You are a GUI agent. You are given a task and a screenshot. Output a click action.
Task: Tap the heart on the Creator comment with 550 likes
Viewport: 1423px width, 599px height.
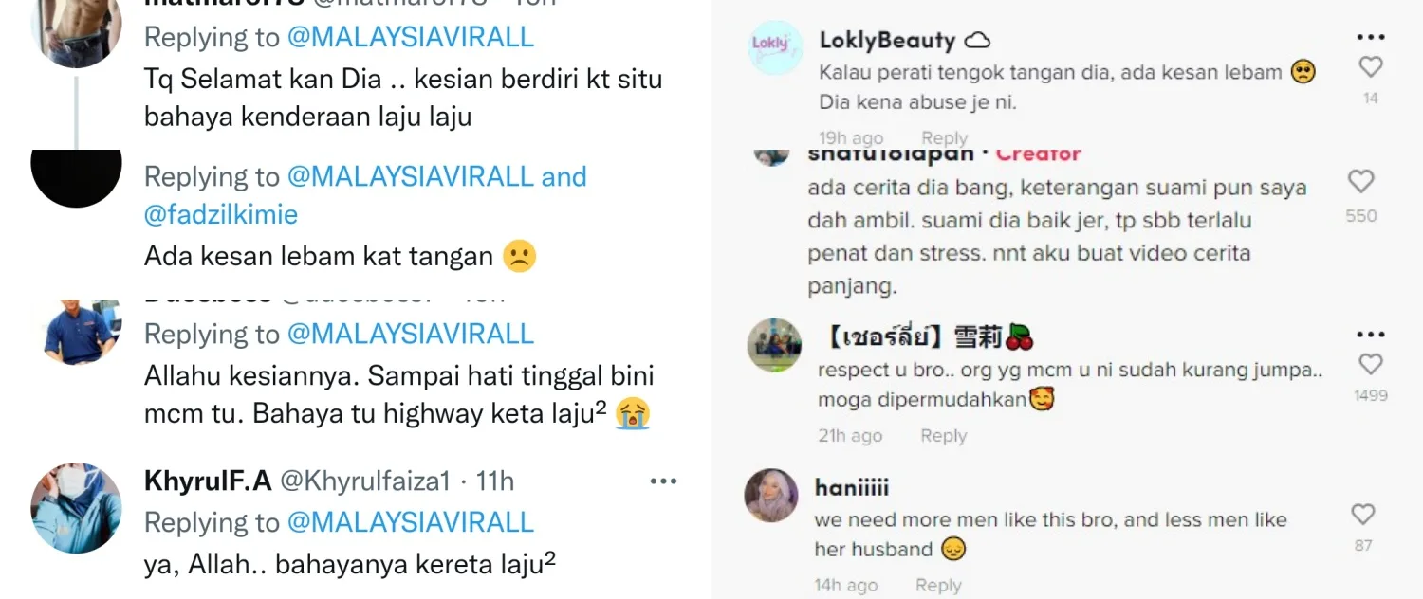tap(1361, 181)
